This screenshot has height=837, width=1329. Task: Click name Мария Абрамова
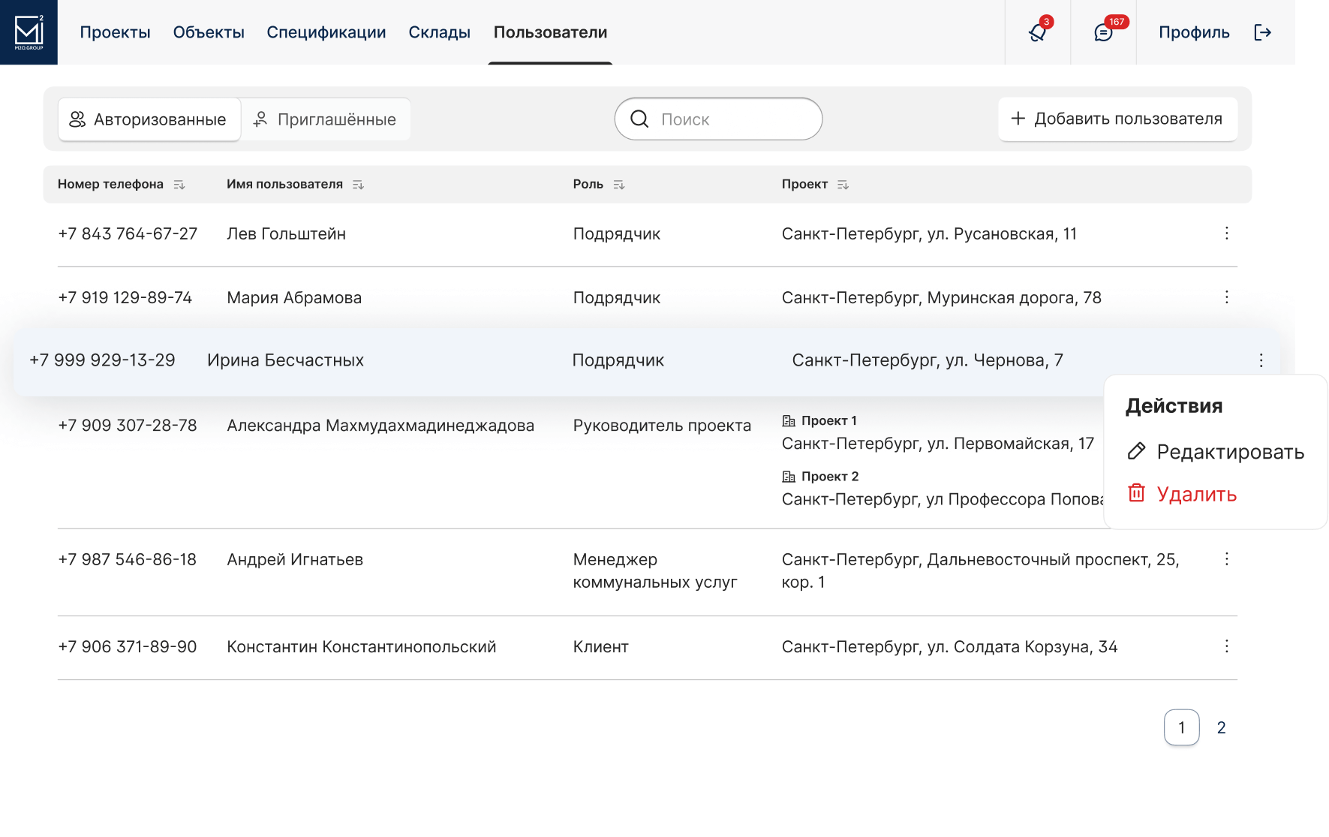click(294, 298)
